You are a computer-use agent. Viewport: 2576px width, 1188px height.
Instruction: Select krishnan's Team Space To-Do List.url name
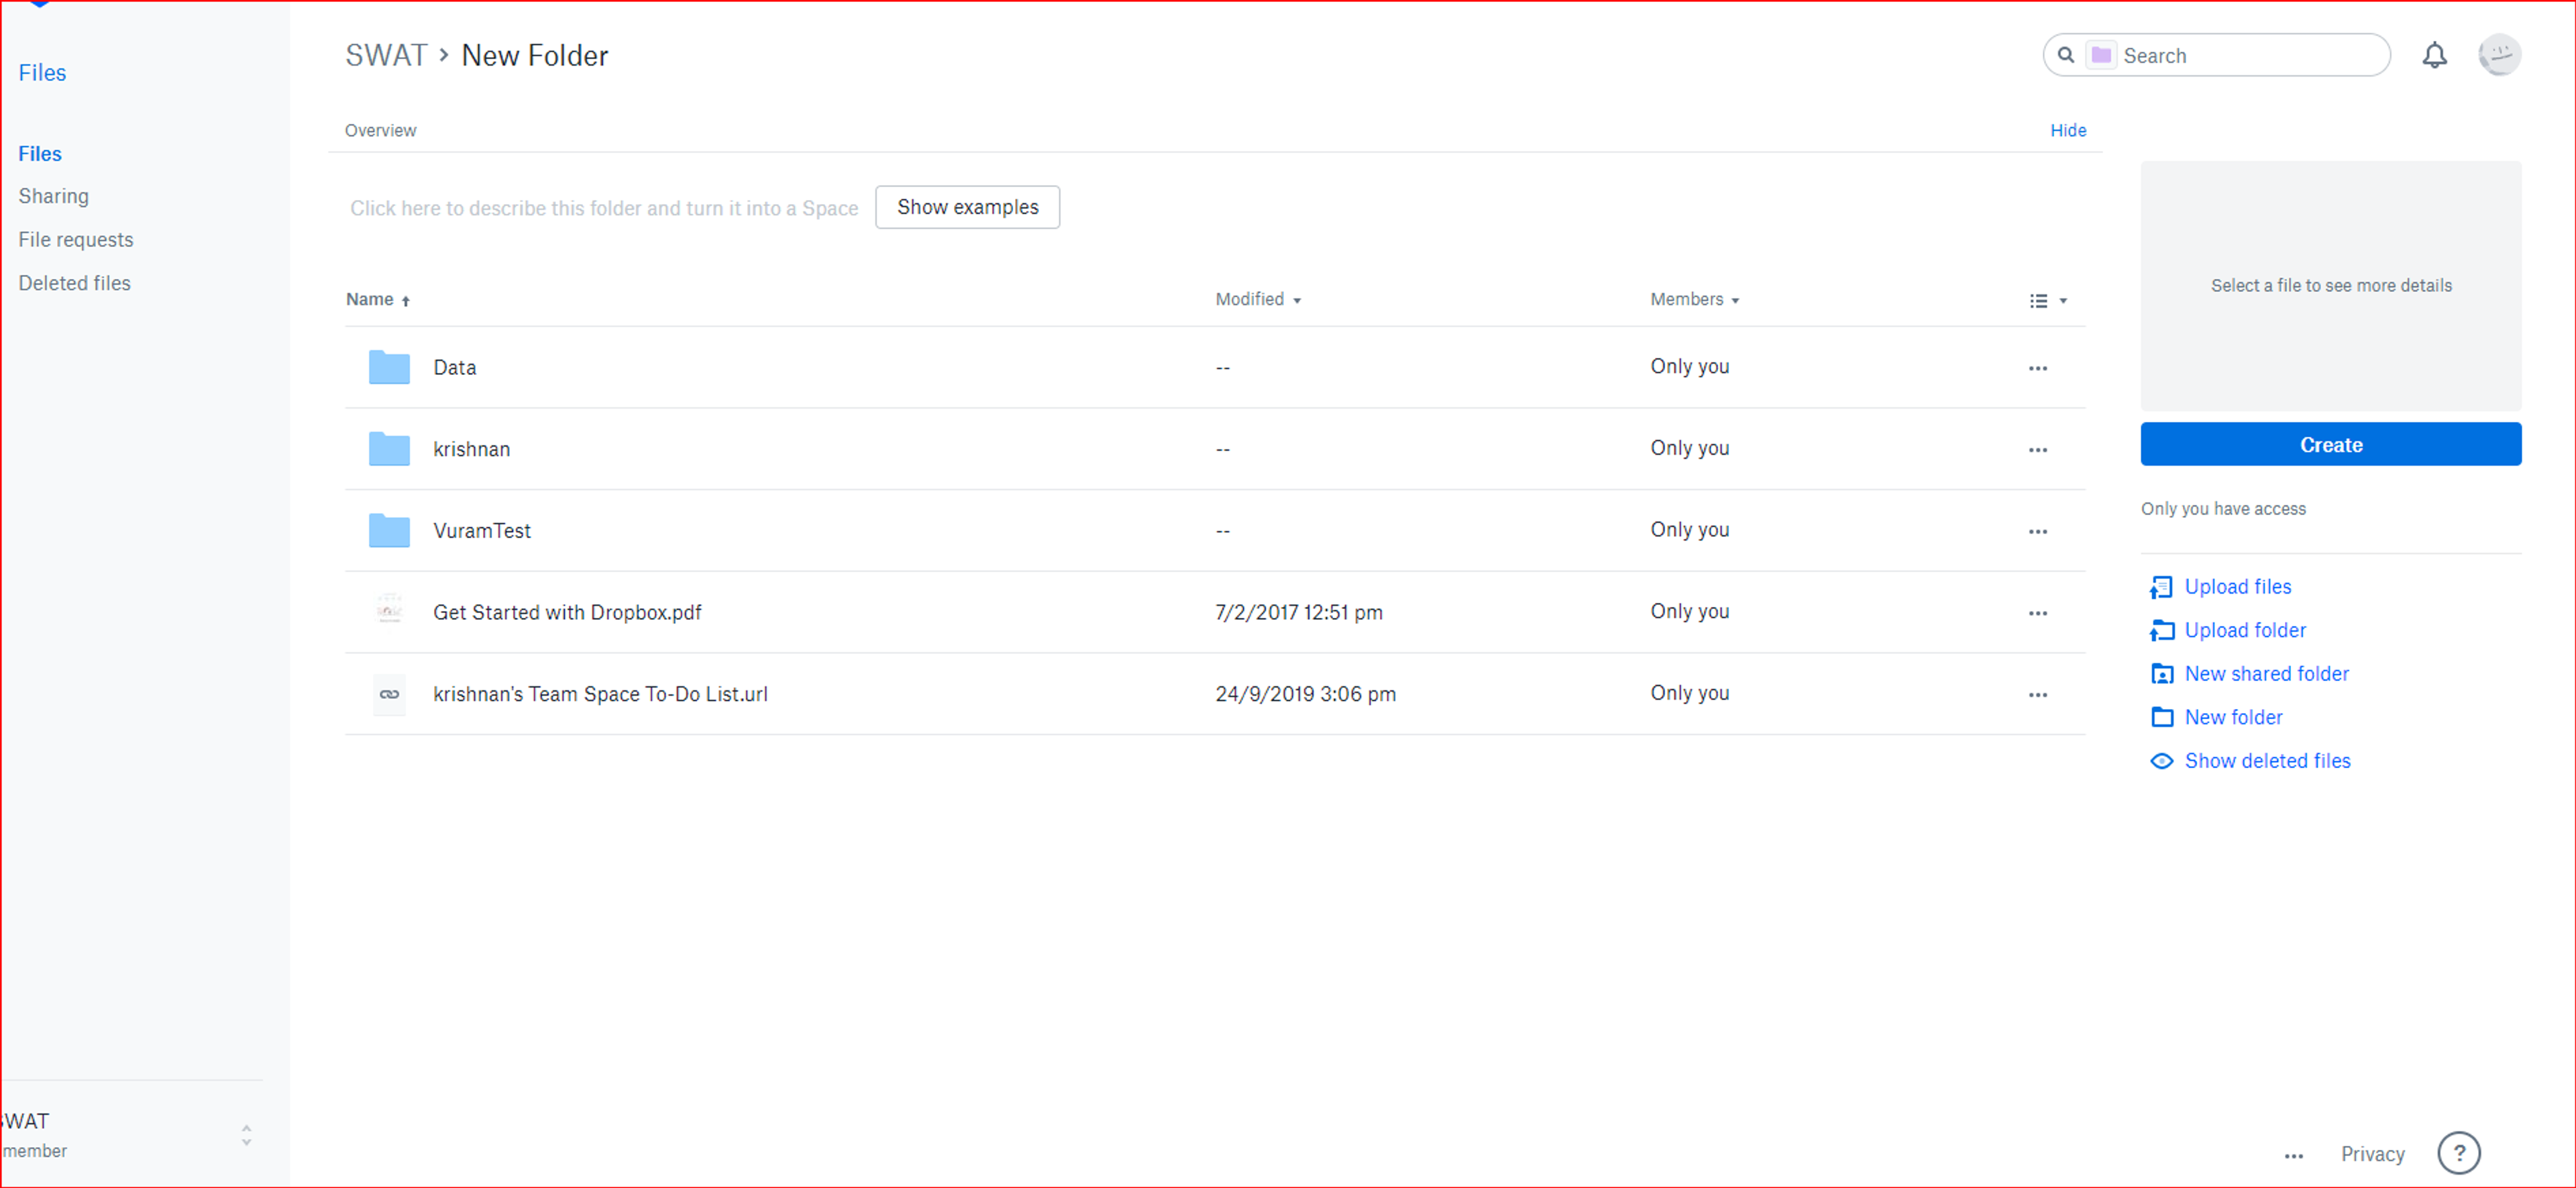(600, 694)
